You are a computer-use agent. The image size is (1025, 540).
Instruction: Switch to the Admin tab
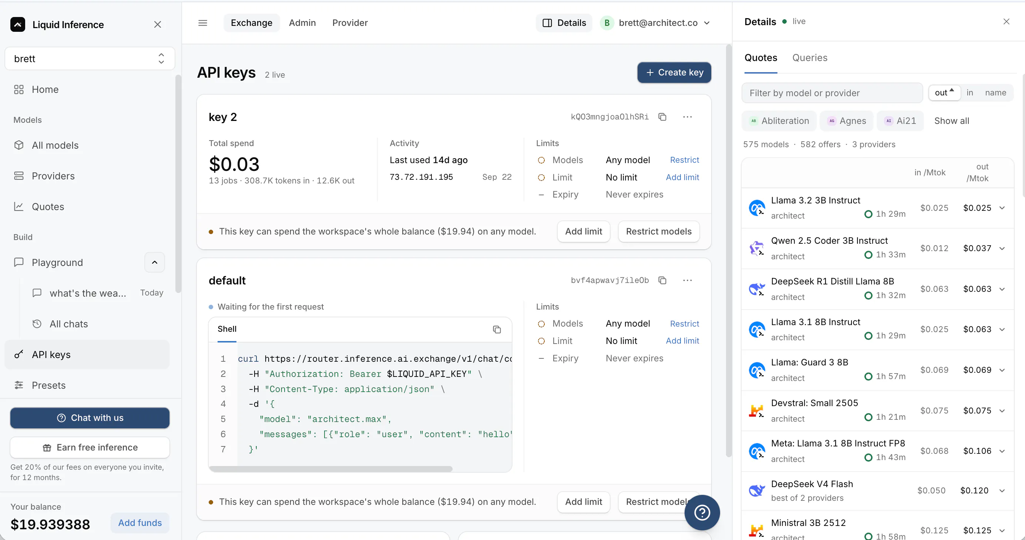click(x=302, y=23)
